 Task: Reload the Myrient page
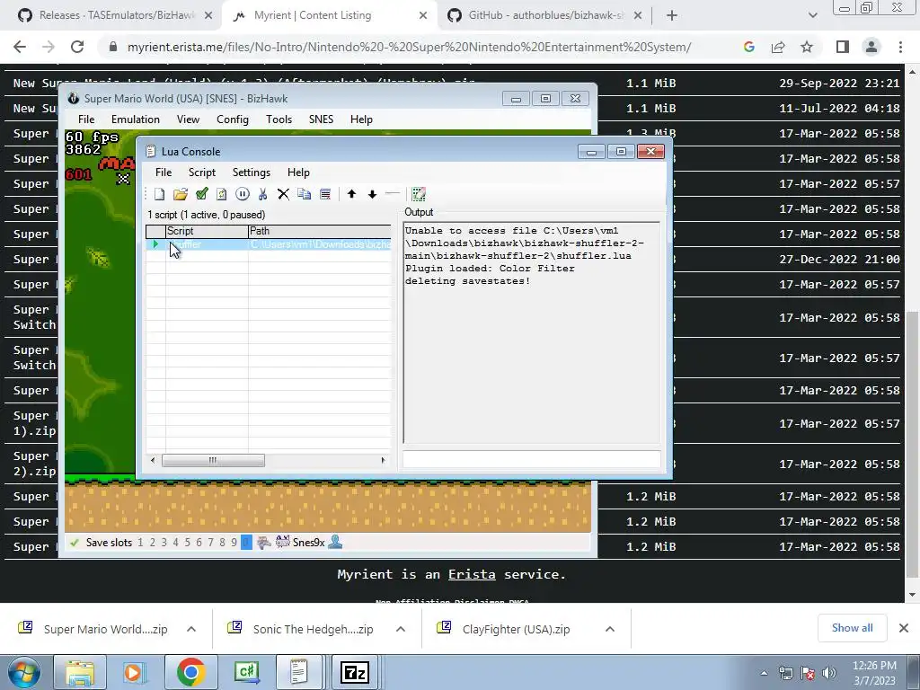tap(77, 47)
